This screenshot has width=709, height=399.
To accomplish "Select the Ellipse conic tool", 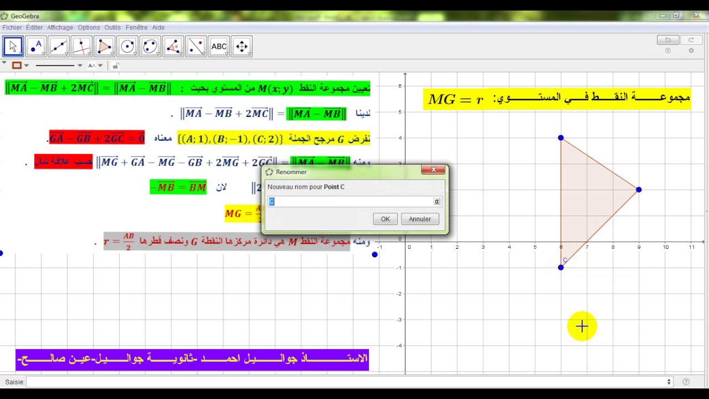I will click(x=150, y=47).
